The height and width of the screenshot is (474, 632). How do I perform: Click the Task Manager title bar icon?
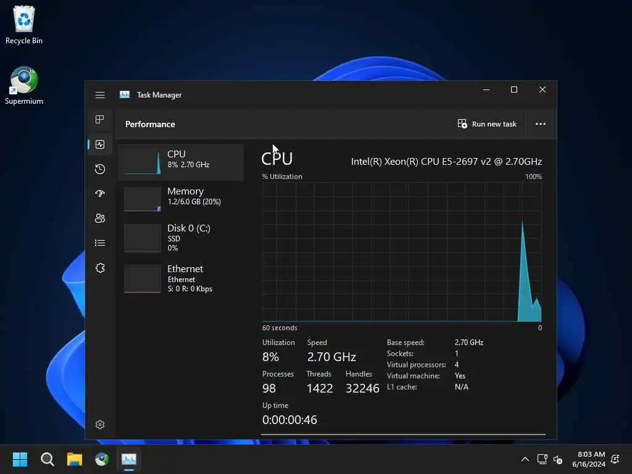[x=125, y=94]
